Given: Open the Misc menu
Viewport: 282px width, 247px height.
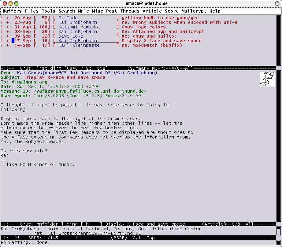Looking at the screenshot, I should coord(98,11).
